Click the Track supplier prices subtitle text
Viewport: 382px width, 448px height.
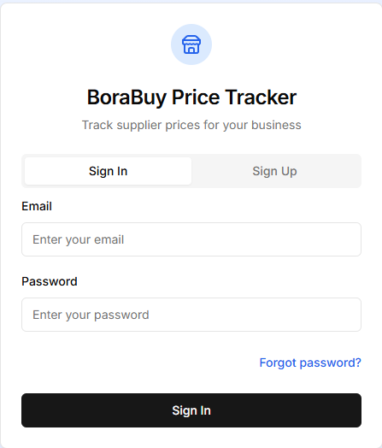[x=191, y=125]
